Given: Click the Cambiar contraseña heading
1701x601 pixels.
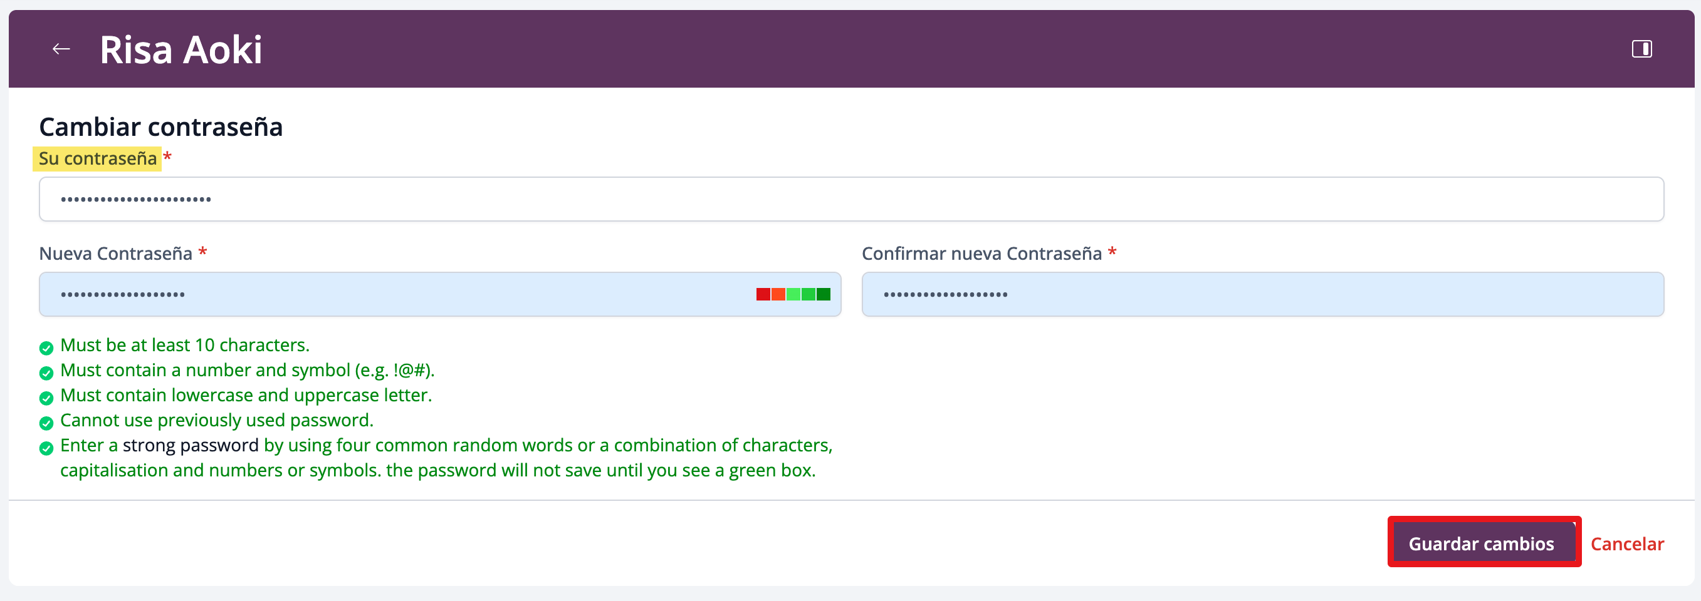Looking at the screenshot, I should point(161,126).
